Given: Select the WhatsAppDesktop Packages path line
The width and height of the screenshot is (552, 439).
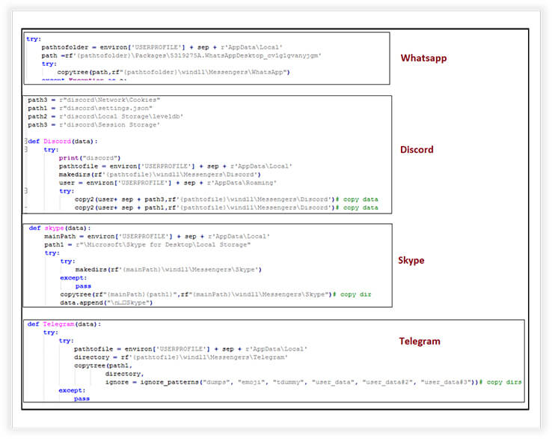Looking at the screenshot, I should (181, 55).
